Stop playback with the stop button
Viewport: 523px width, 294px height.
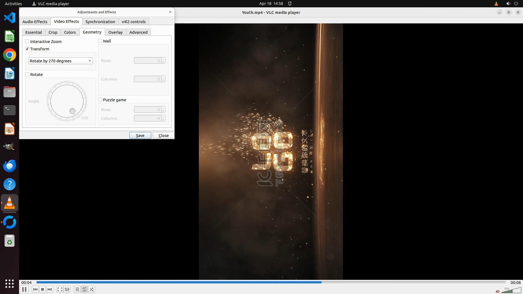coord(42,289)
